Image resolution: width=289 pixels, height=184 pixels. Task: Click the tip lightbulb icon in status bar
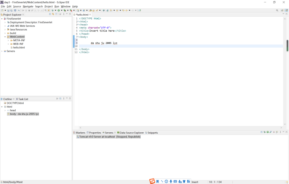coord(287,182)
